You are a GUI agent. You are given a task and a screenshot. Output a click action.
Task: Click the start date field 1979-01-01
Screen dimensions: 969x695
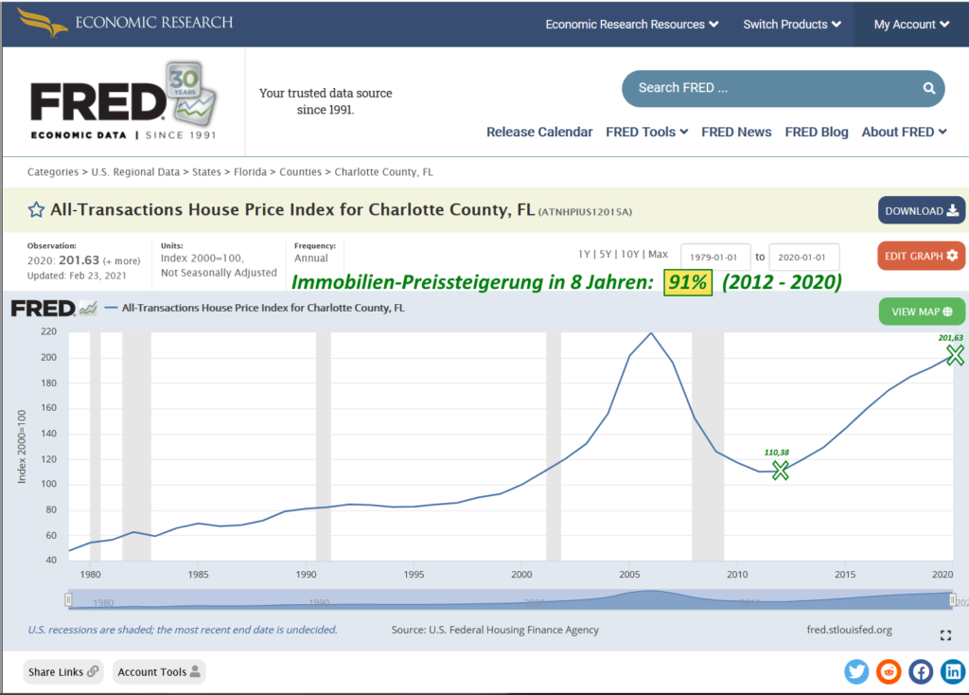pos(715,257)
